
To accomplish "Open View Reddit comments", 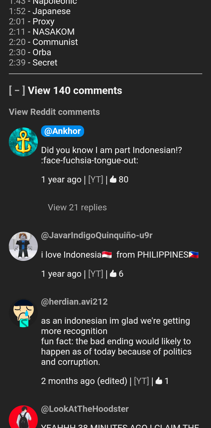I will click(x=54, y=112).
